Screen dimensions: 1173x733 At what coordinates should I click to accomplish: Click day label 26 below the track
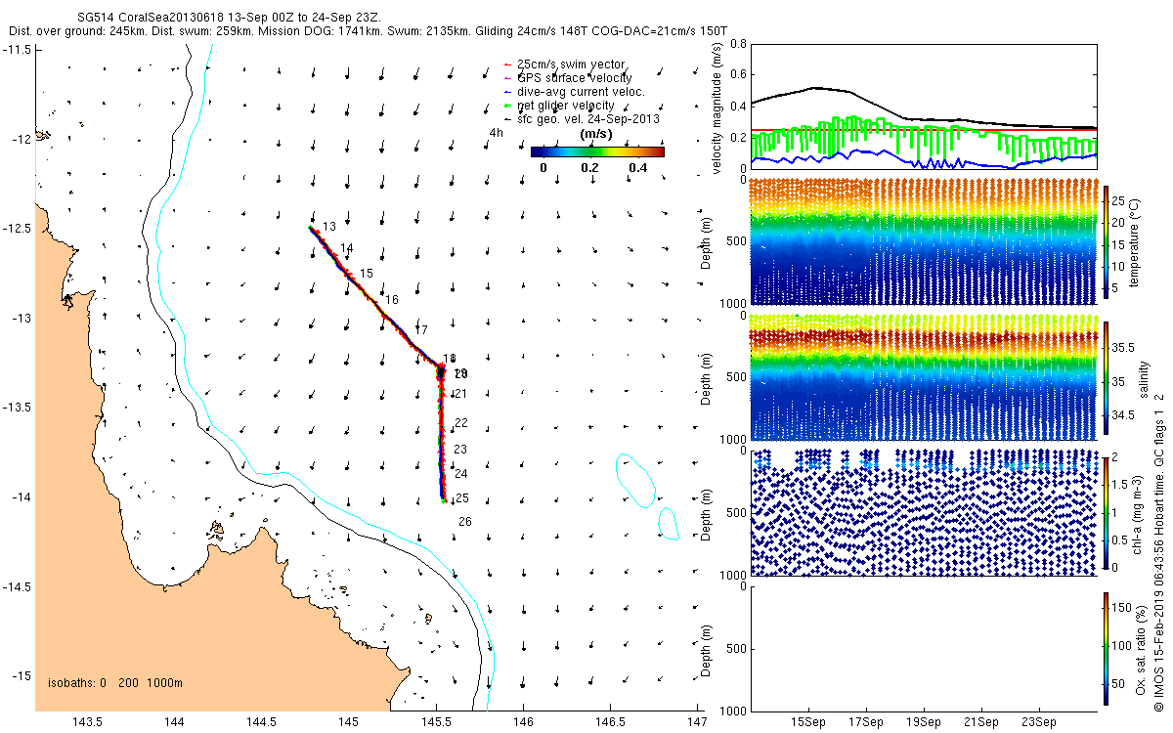click(x=465, y=522)
